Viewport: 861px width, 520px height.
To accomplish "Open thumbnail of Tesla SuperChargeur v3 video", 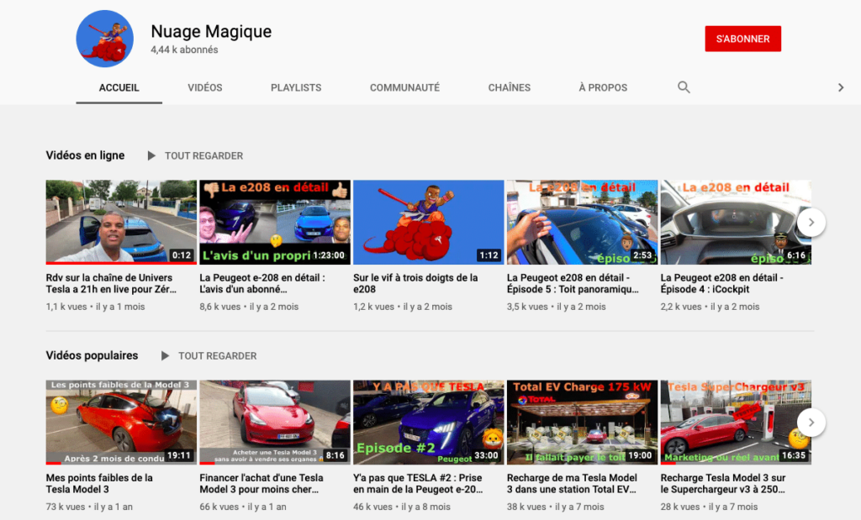I will [736, 423].
